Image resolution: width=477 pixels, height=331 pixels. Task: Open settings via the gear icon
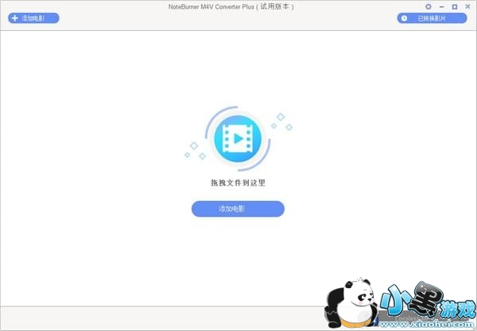point(429,6)
